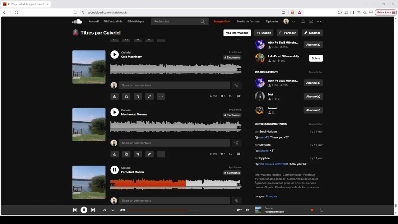This screenshot has width=398, height=224.
Task: Open Uploader page
Action: [x=272, y=21]
